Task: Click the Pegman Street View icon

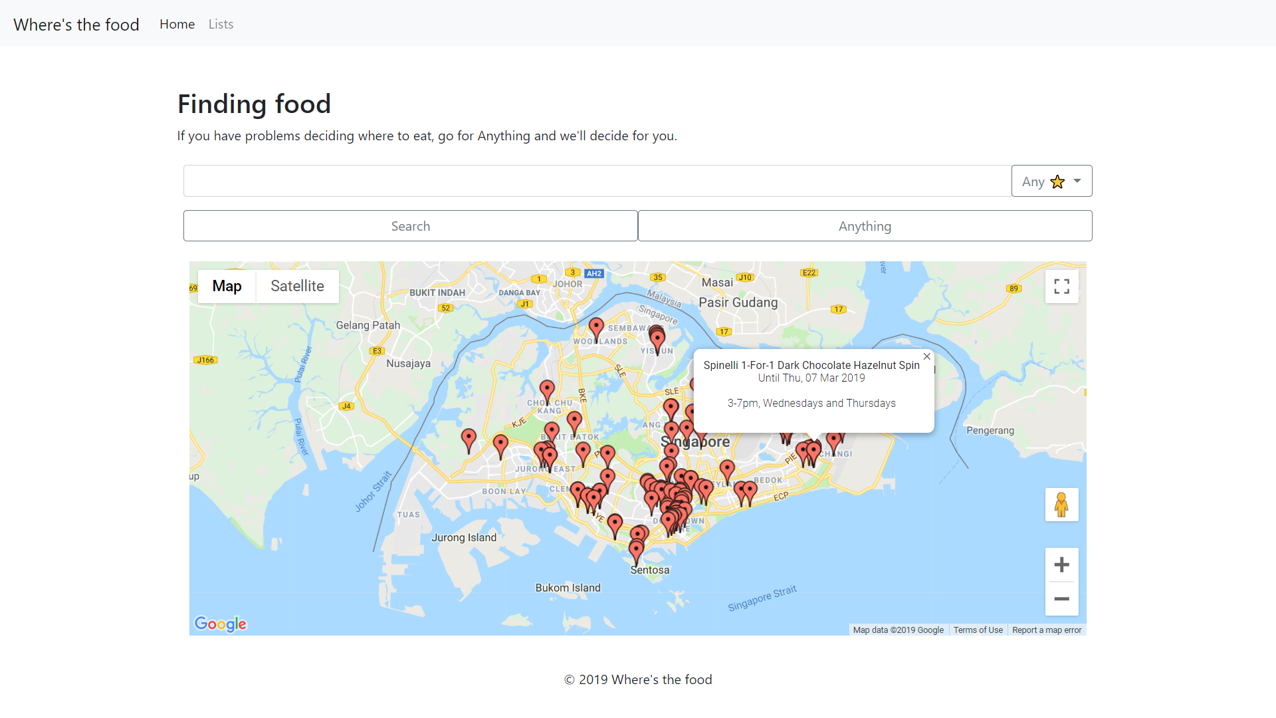Action: coord(1061,505)
